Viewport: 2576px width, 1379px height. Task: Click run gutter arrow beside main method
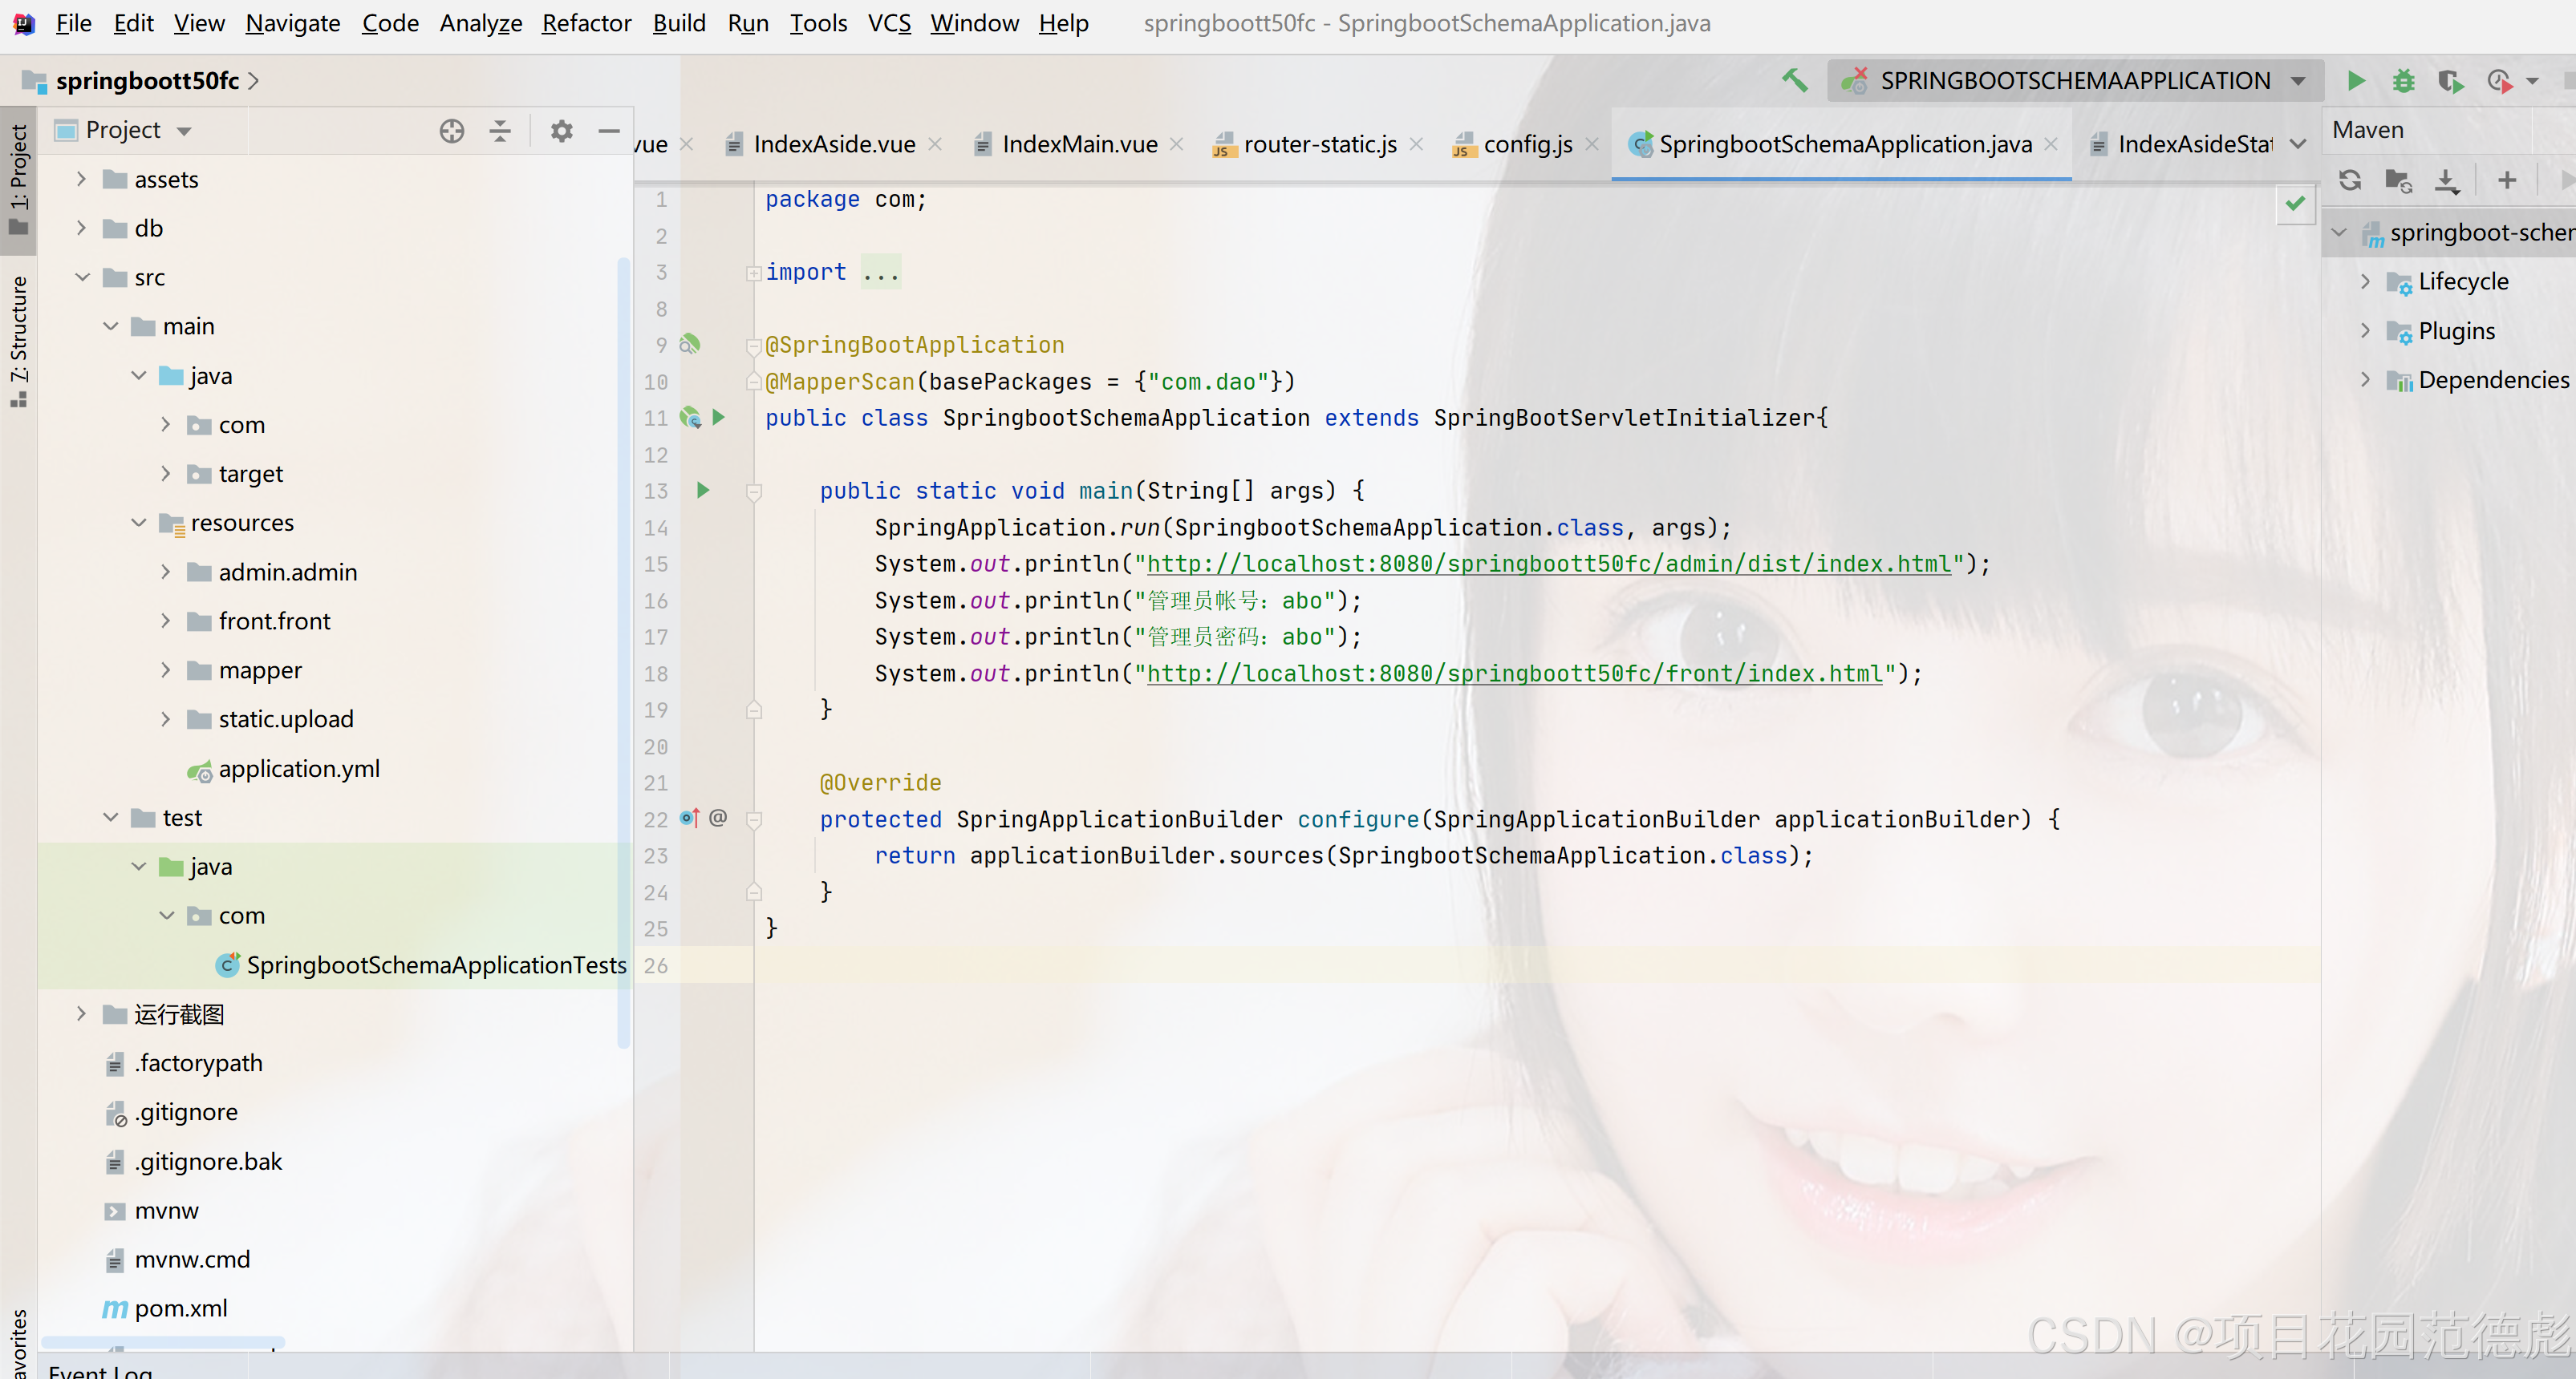tap(703, 490)
